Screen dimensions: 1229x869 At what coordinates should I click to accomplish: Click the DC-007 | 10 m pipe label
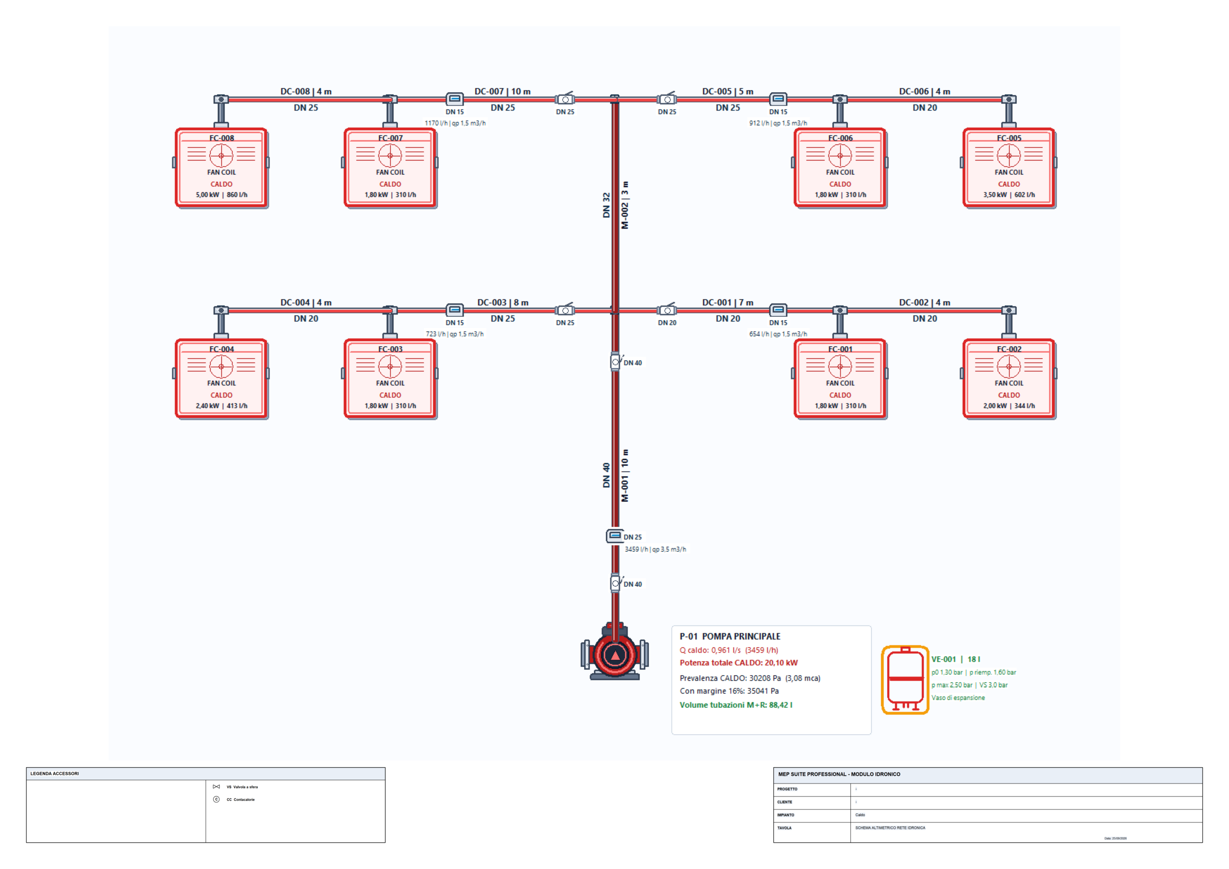click(x=503, y=92)
